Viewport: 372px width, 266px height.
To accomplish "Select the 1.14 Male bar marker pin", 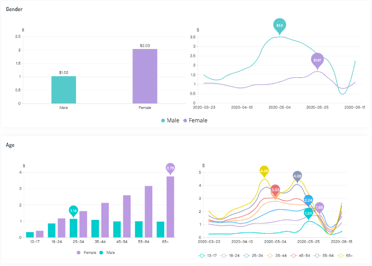I will tap(73, 211).
